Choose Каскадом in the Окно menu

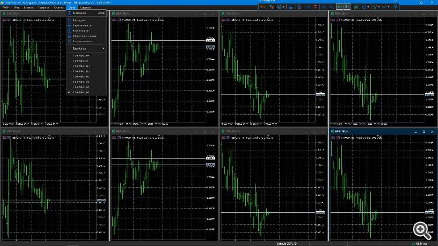(x=86, y=20)
